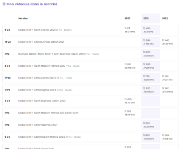The image size is (180, 149).
Task: Click the 10 000 price value
Action: click(x=147, y=52)
